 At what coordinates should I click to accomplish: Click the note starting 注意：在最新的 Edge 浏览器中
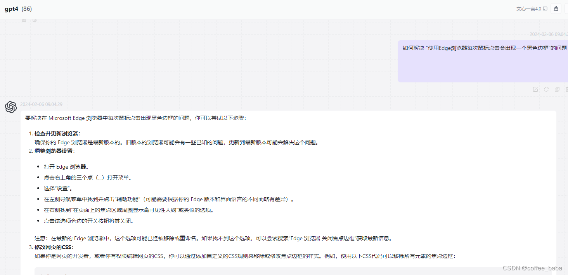(x=214, y=238)
